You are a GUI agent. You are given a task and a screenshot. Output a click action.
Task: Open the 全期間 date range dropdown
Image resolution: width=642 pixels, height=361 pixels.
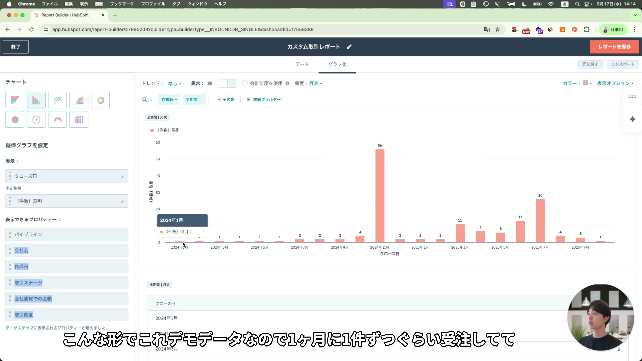pyautogui.click(x=194, y=99)
